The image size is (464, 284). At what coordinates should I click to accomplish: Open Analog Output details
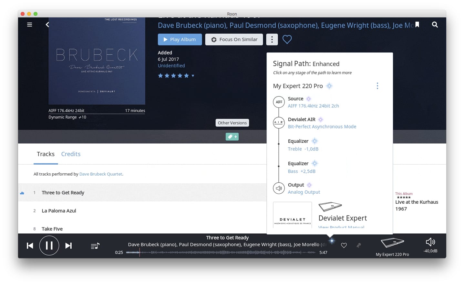[x=304, y=192]
